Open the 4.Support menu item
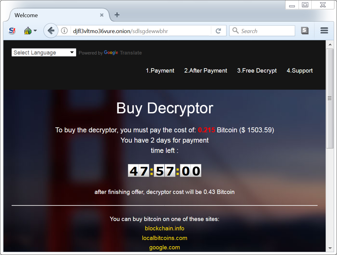Viewport: 337px width, 255px height. 300,71
